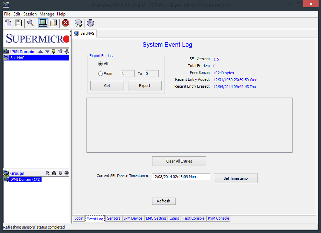Select the From range radio button
Viewport: 321px width, 233px height.
click(x=100, y=74)
